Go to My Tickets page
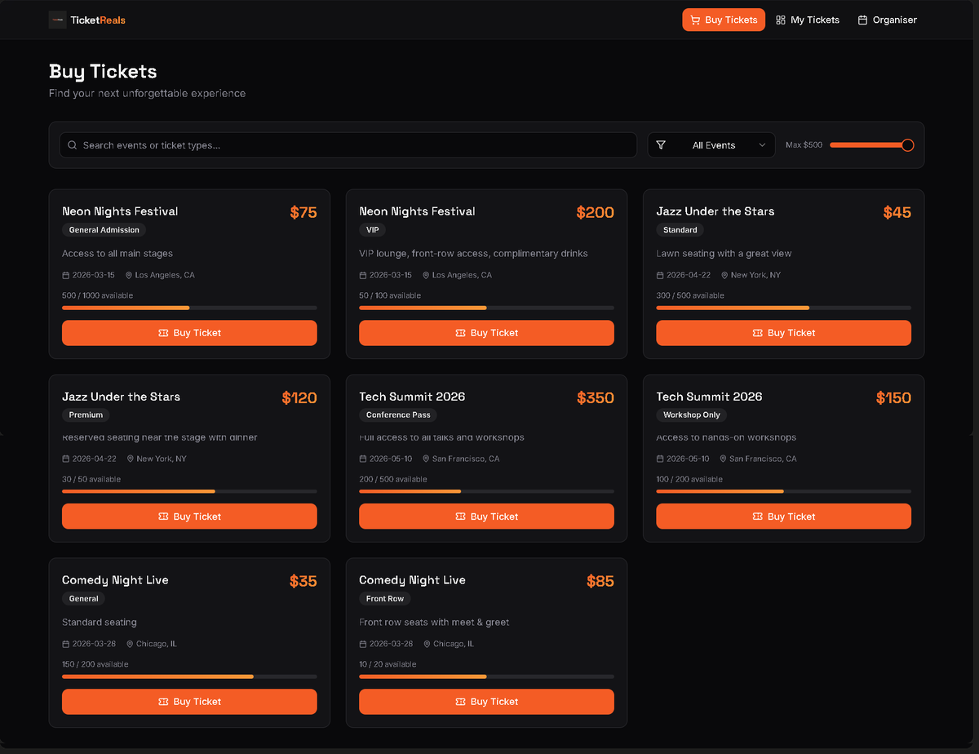Image resolution: width=979 pixels, height=754 pixels. 808,20
